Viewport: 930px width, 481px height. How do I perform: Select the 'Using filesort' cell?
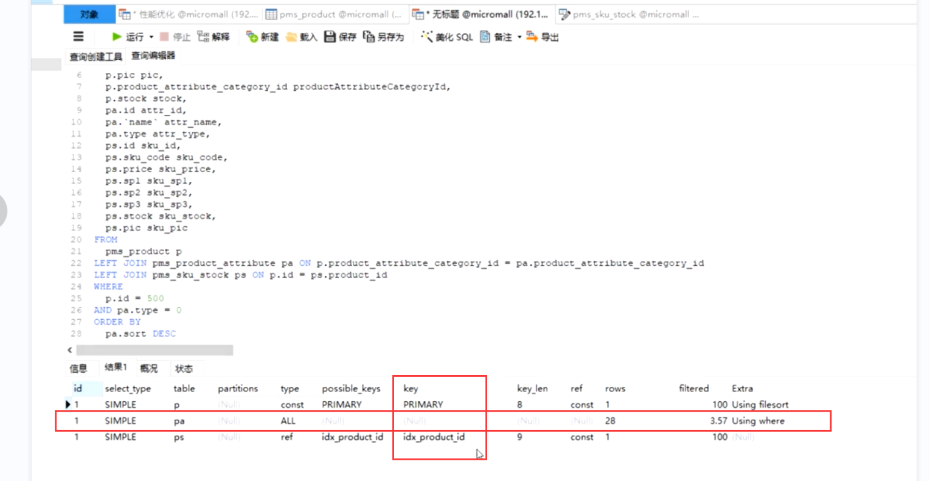tap(760, 404)
